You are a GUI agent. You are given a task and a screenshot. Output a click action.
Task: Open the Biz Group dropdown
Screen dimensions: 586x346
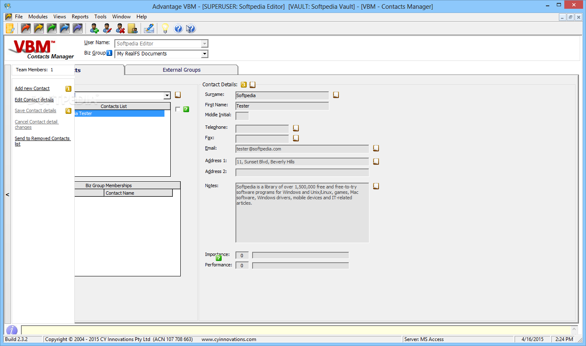[205, 54]
